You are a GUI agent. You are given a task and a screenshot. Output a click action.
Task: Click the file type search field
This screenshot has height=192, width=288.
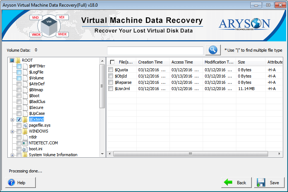click(x=155, y=50)
